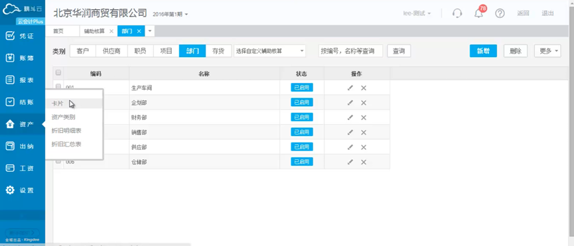Delete the 企划部 department row
The width and height of the screenshot is (574, 246).
coord(364,103)
